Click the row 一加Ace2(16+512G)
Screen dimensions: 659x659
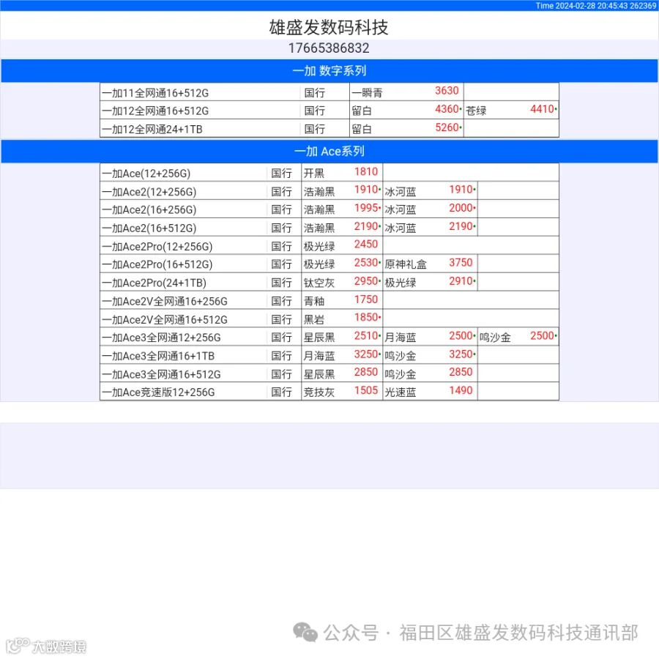point(329,228)
